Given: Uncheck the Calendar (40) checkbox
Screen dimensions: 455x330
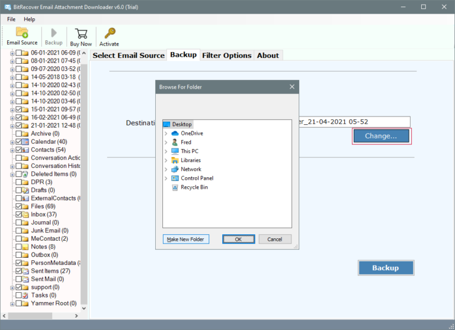Looking at the screenshot, I should [18, 142].
